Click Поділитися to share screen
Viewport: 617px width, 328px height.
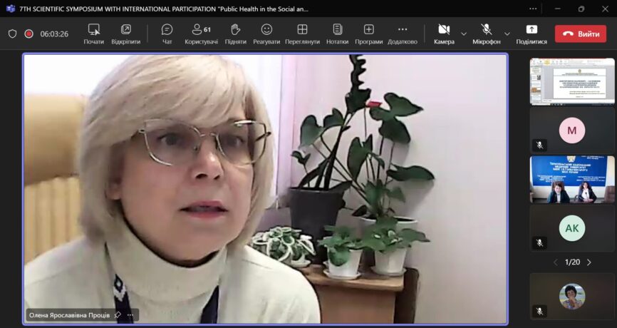pyautogui.click(x=532, y=33)
